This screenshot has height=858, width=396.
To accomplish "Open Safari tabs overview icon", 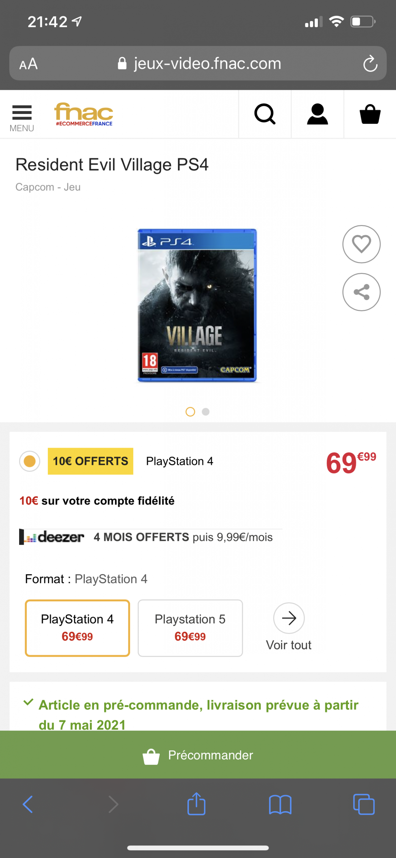I will coord(364,804).
